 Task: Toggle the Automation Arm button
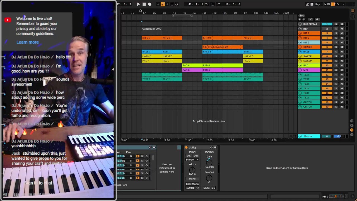point(163,4)
